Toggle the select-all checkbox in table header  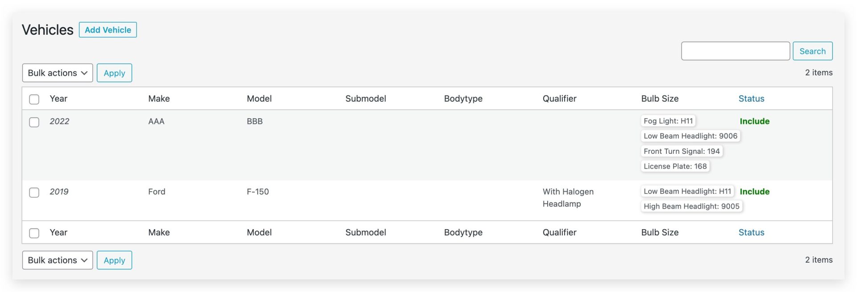point(34,99)
